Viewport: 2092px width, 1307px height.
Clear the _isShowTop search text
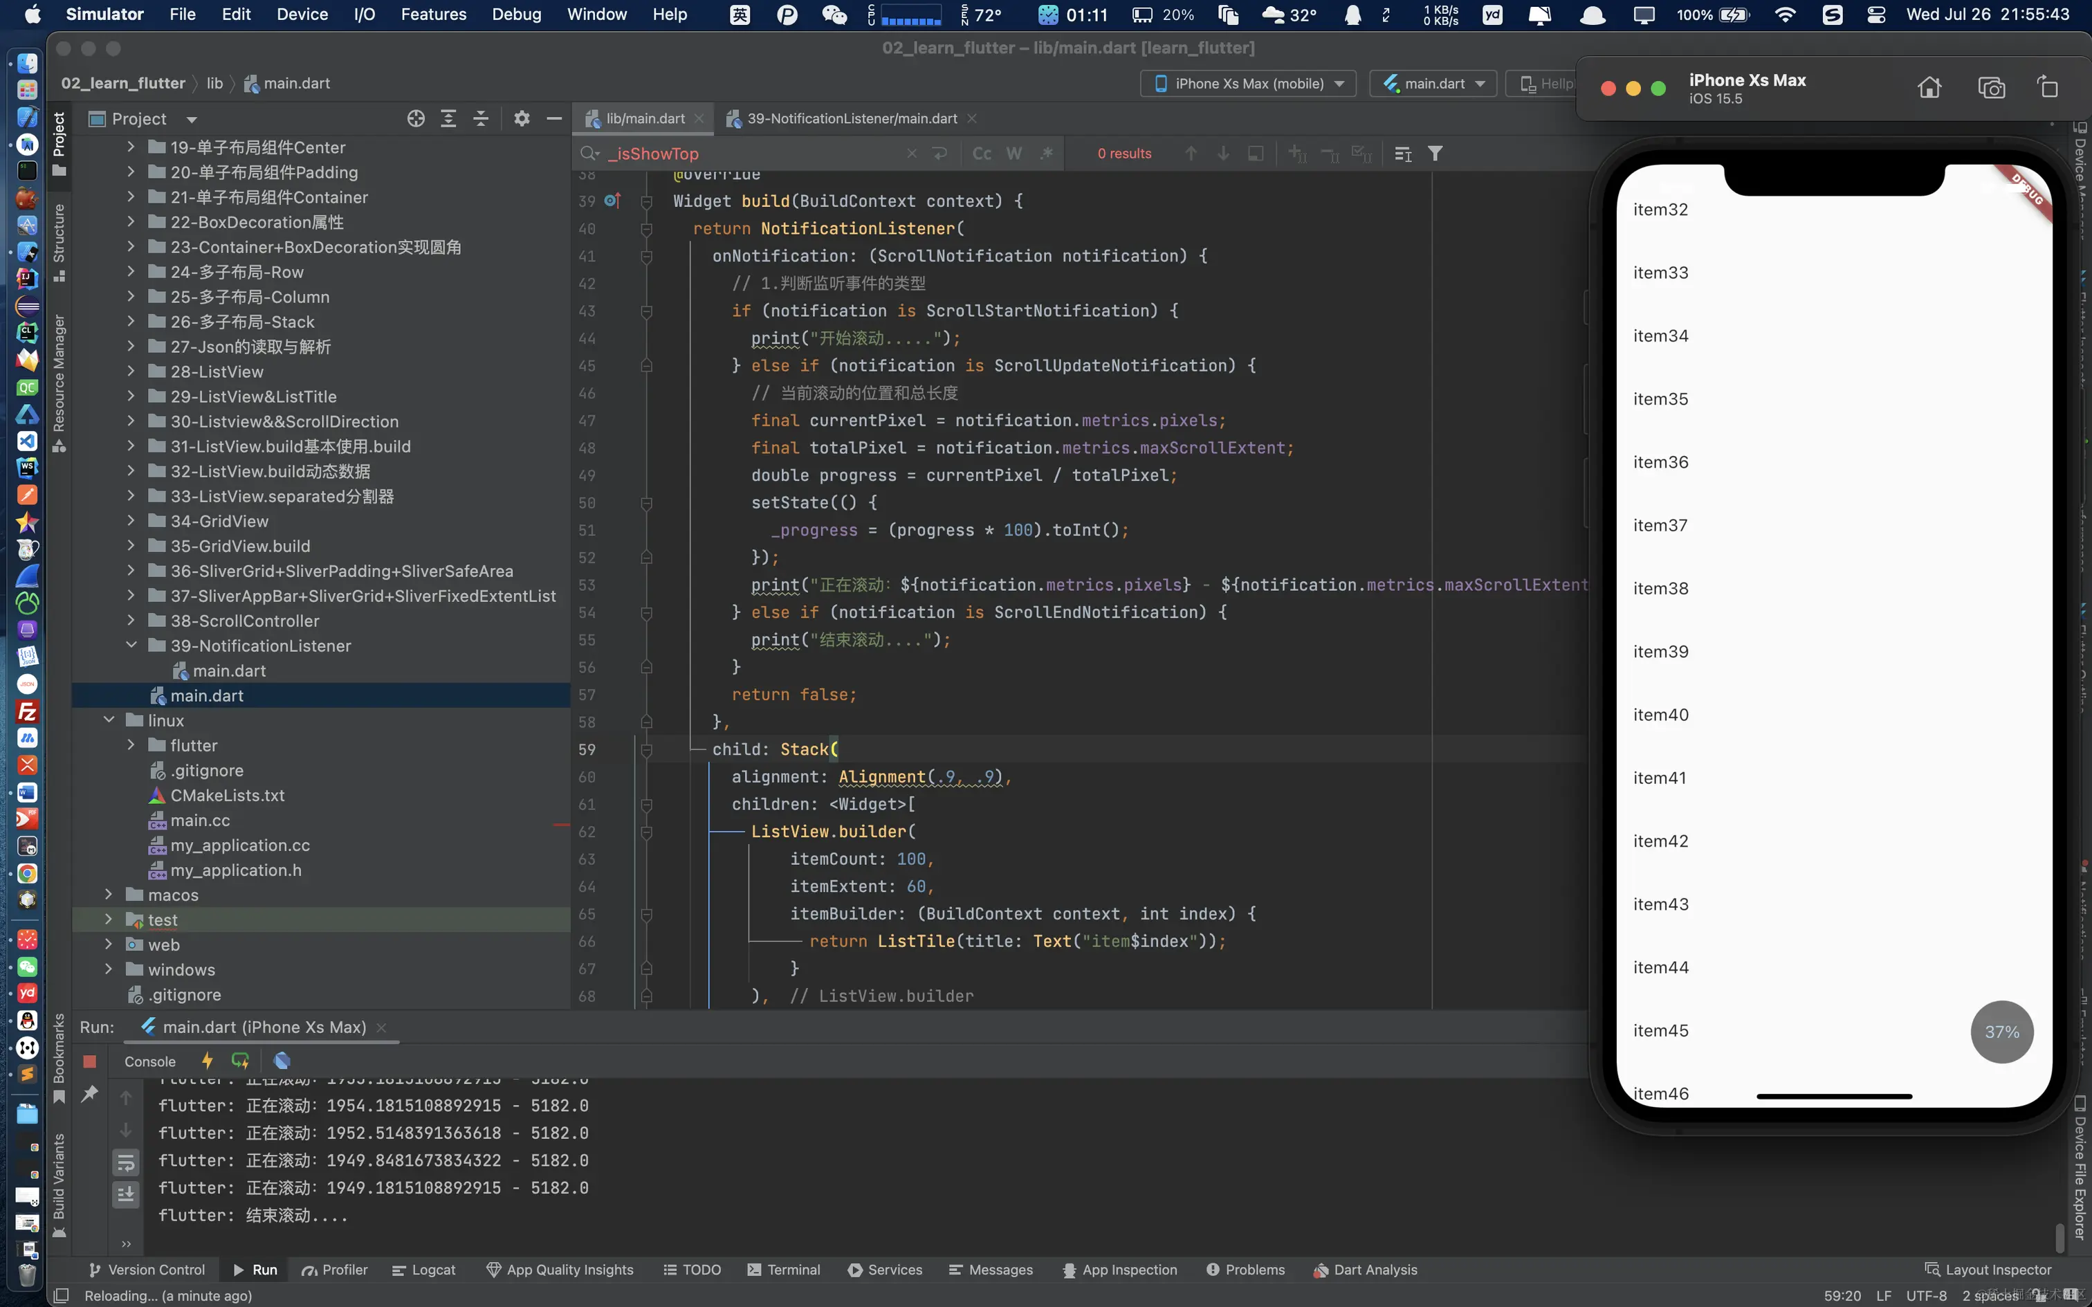tap(912, 153)
